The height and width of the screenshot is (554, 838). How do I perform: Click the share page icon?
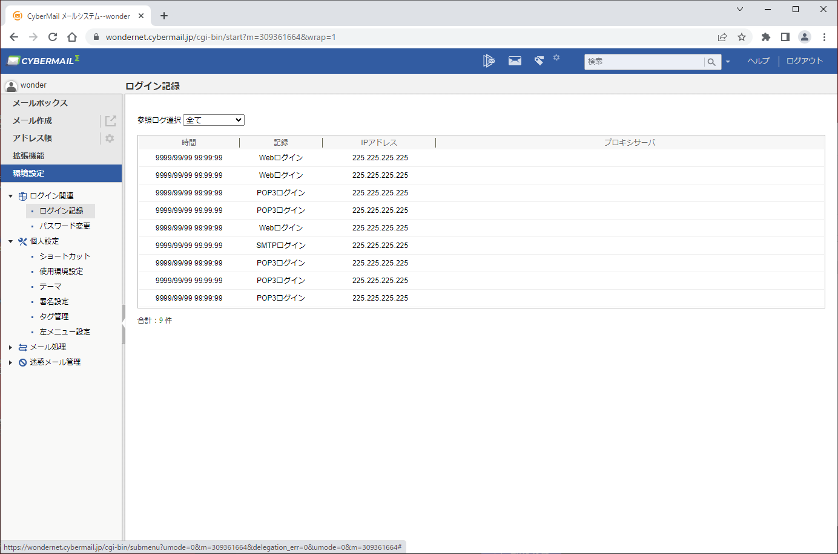point(722,37)
